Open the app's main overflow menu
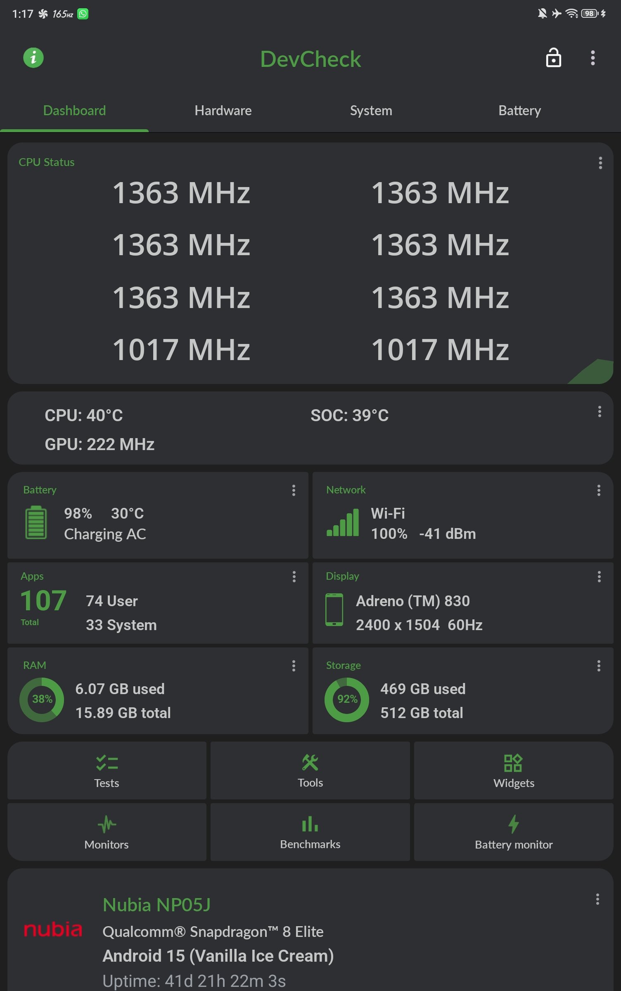The image size is (621, 991). (x=593, y=58)
